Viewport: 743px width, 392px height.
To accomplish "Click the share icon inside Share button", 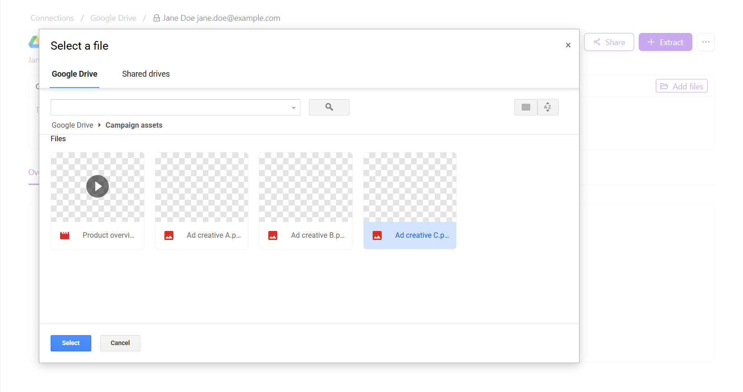I will (x=597, y=42).
